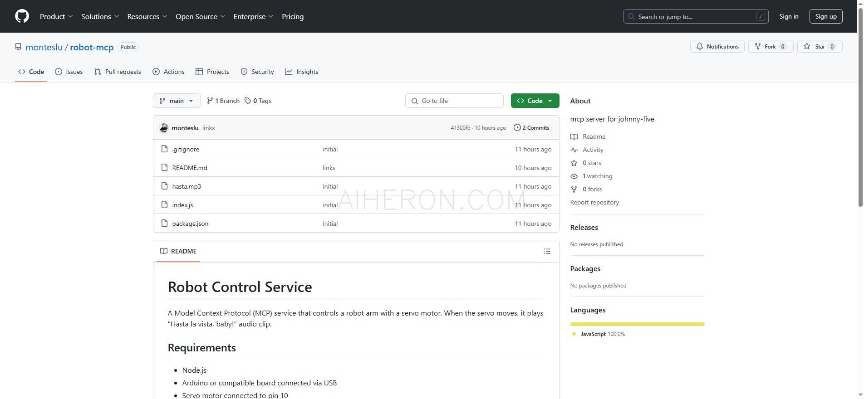Open the outline icon in README header
This screenshot has width=864, height=399.
(547, 251)
